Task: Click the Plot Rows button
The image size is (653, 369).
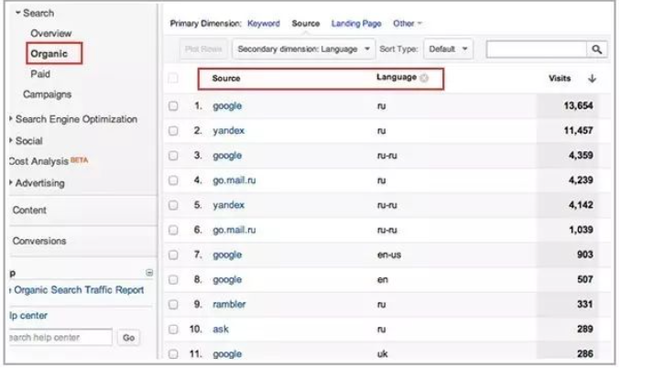Action: (203, 49)
